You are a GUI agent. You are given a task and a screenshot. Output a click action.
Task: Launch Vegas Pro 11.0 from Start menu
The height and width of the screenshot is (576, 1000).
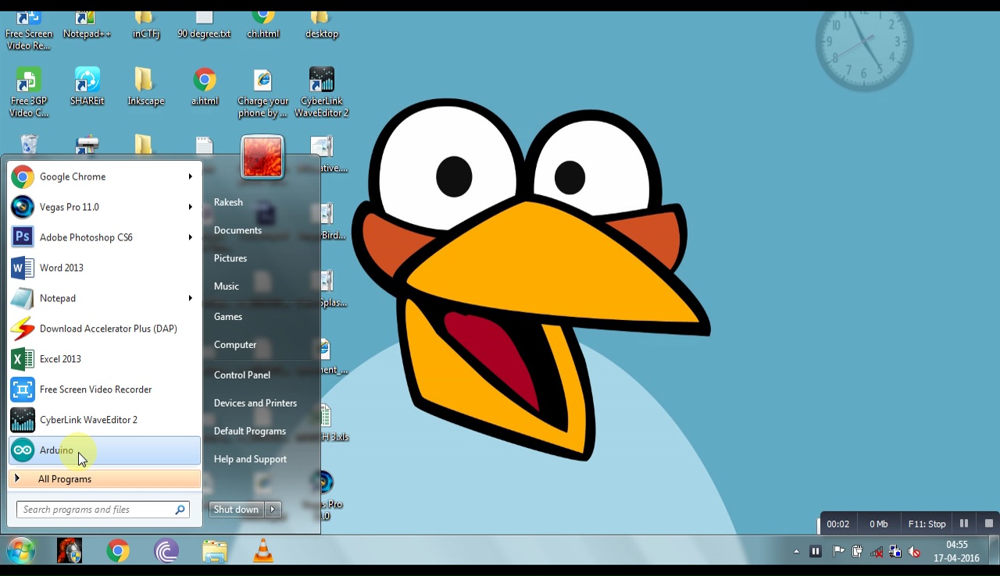tap(105, 208)
